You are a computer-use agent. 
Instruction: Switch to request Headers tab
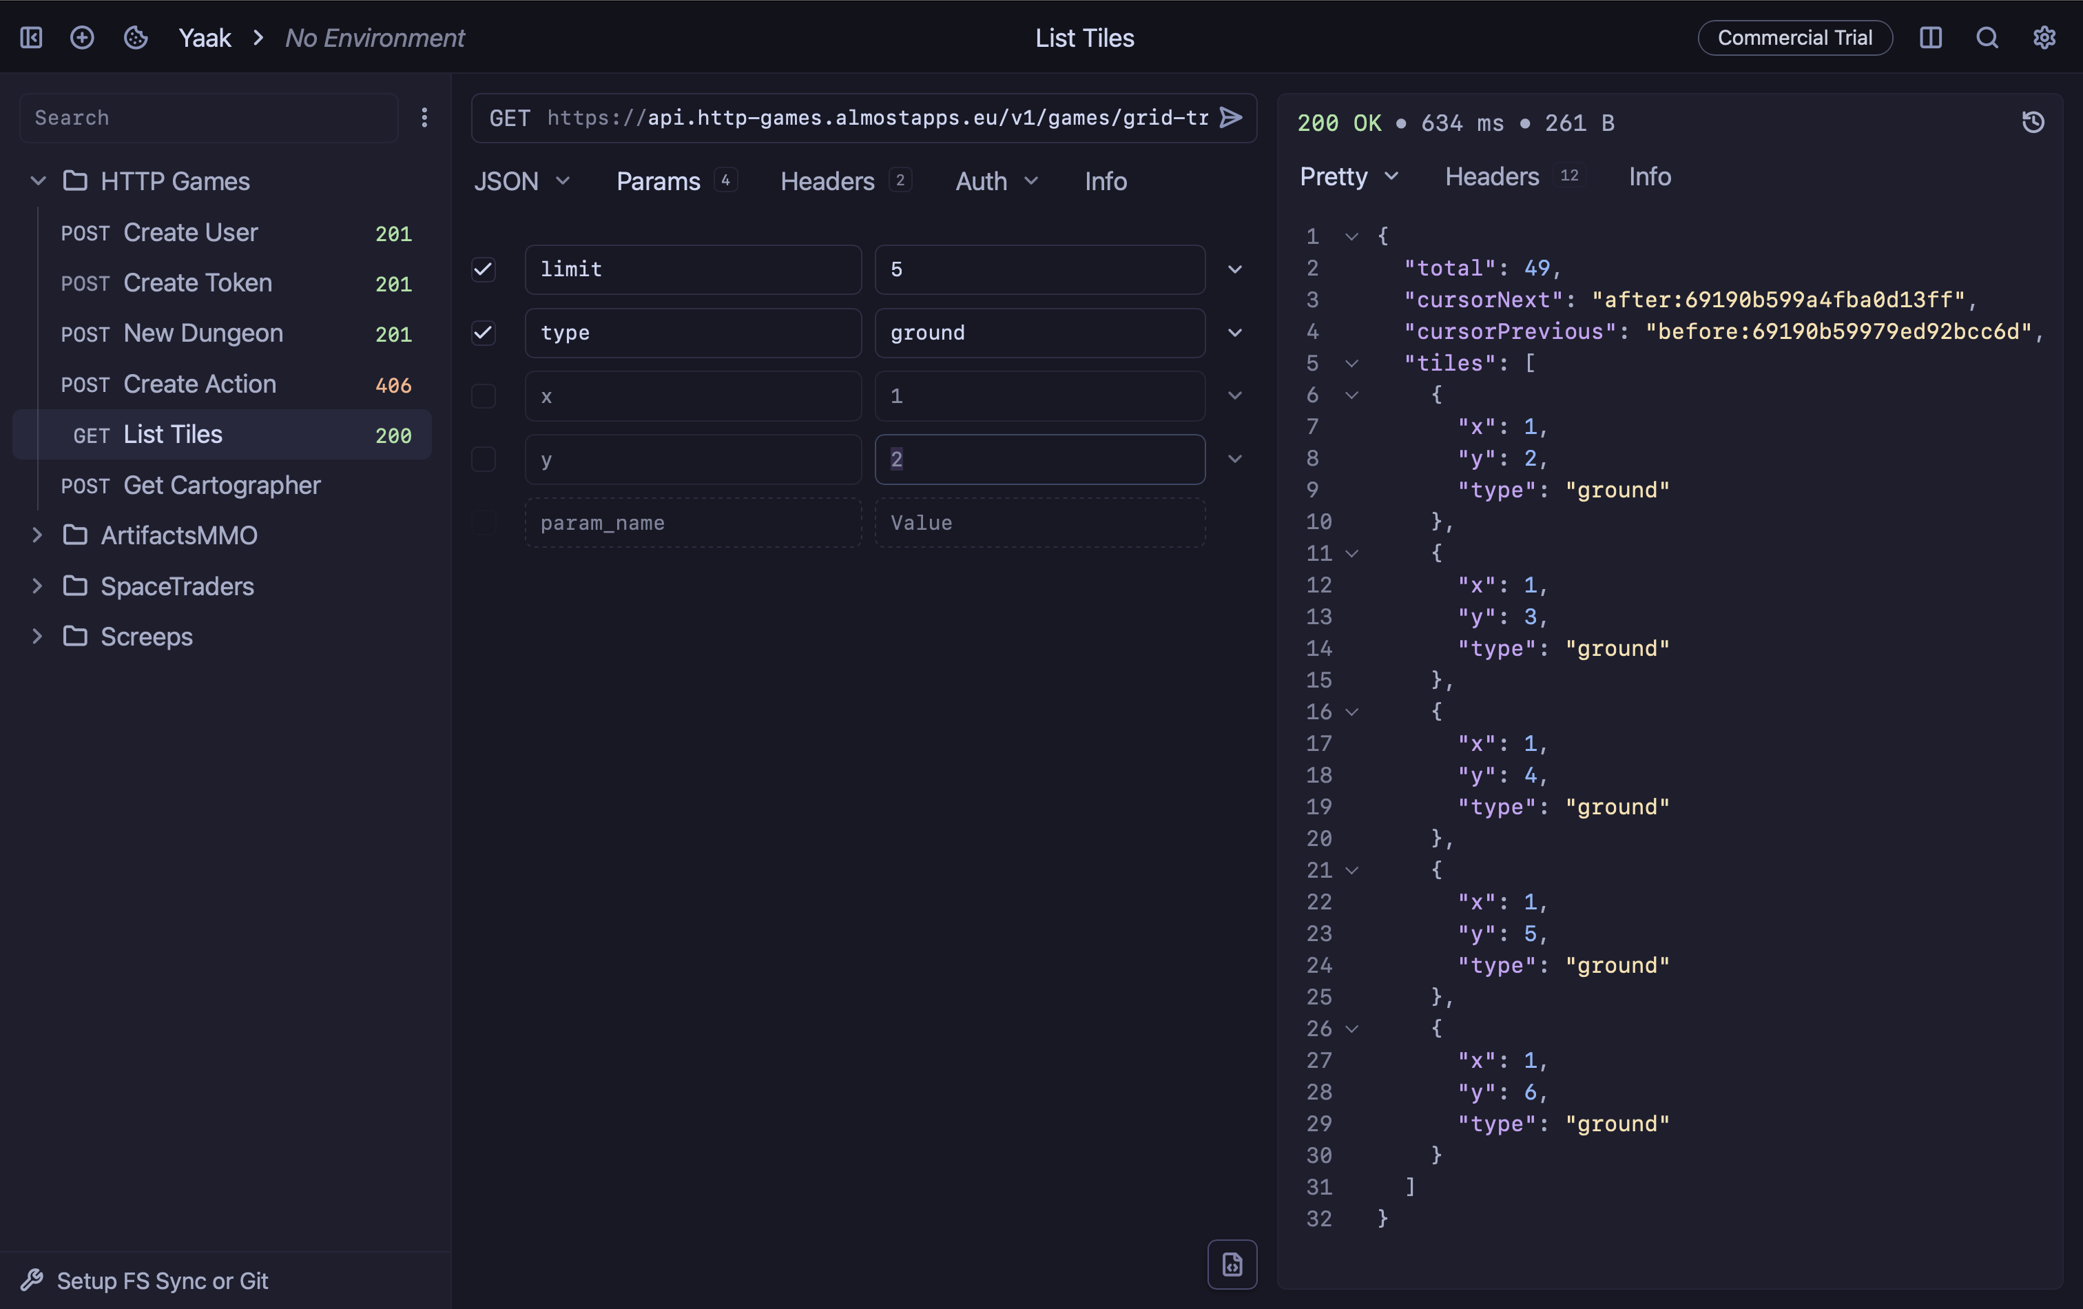(827, 181)
